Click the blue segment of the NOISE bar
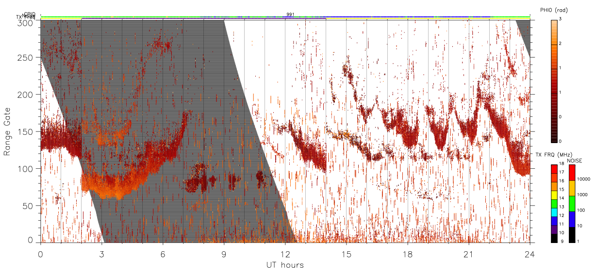596x275 pixels. 572,219
